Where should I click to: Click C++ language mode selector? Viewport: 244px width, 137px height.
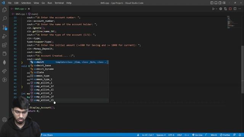(x=187, y=135)
